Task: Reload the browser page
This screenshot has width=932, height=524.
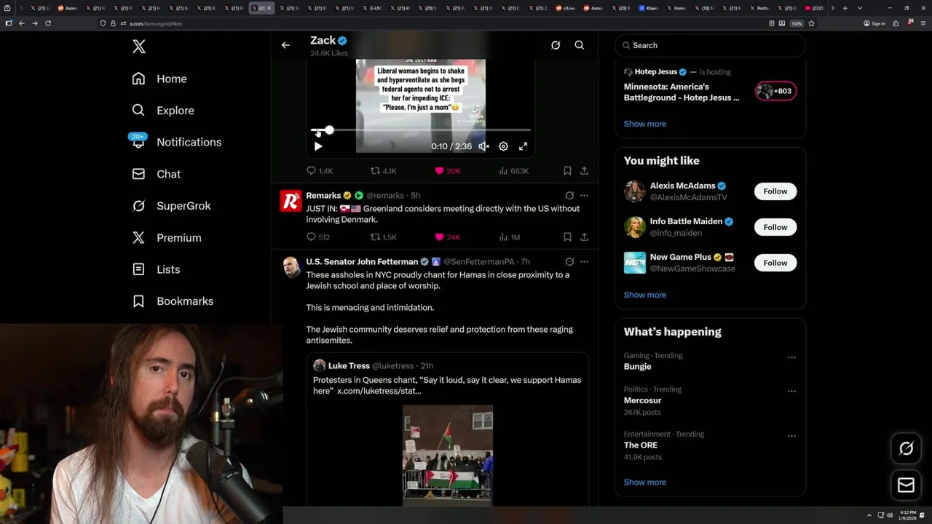Action: pos(48,23)
